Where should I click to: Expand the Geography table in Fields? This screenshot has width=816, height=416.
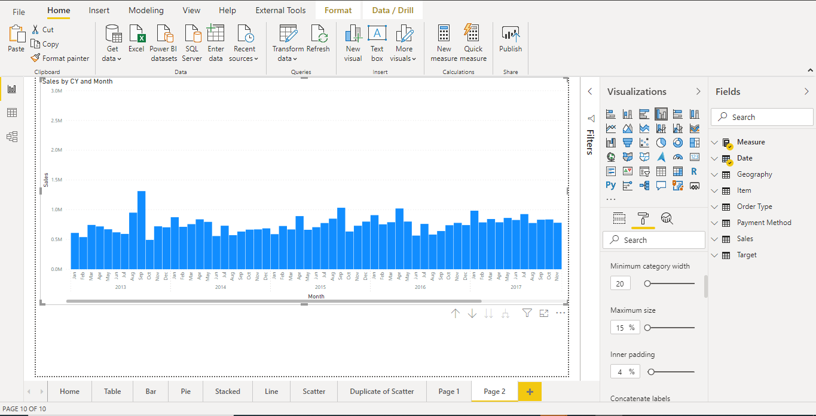(714, 174)
